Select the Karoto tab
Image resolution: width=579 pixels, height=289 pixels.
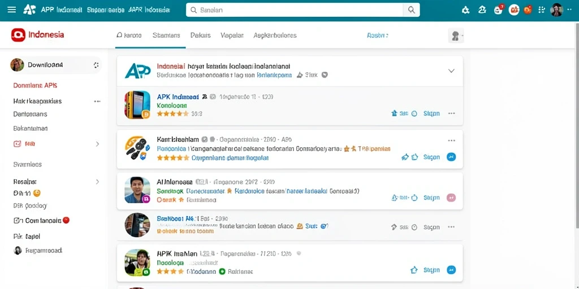pos(129,36)
